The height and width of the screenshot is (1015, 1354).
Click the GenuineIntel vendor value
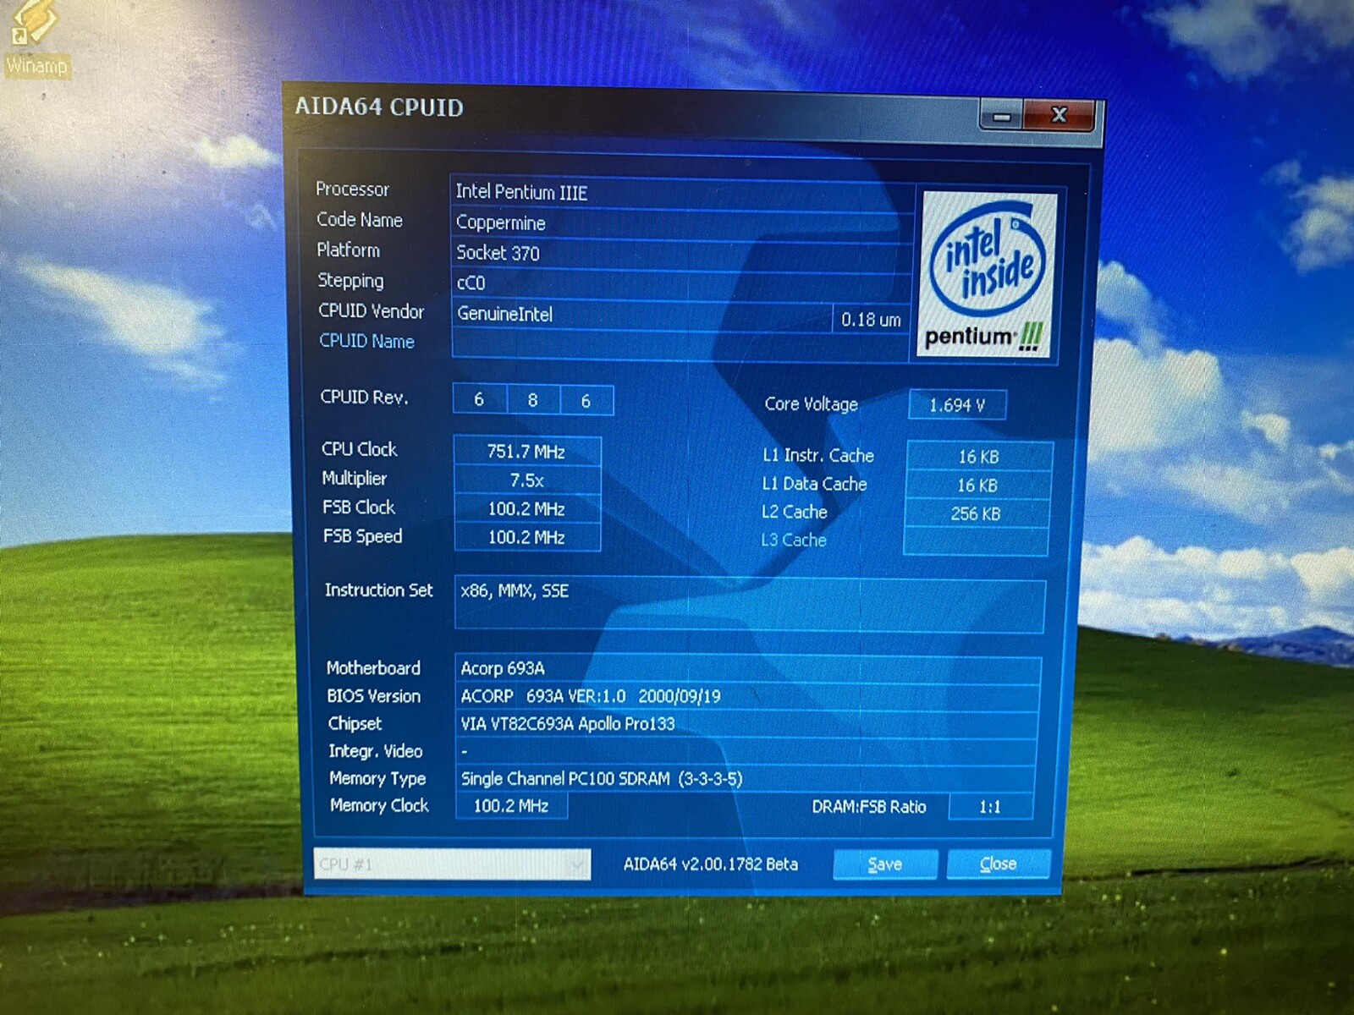[x=643, y=314]
